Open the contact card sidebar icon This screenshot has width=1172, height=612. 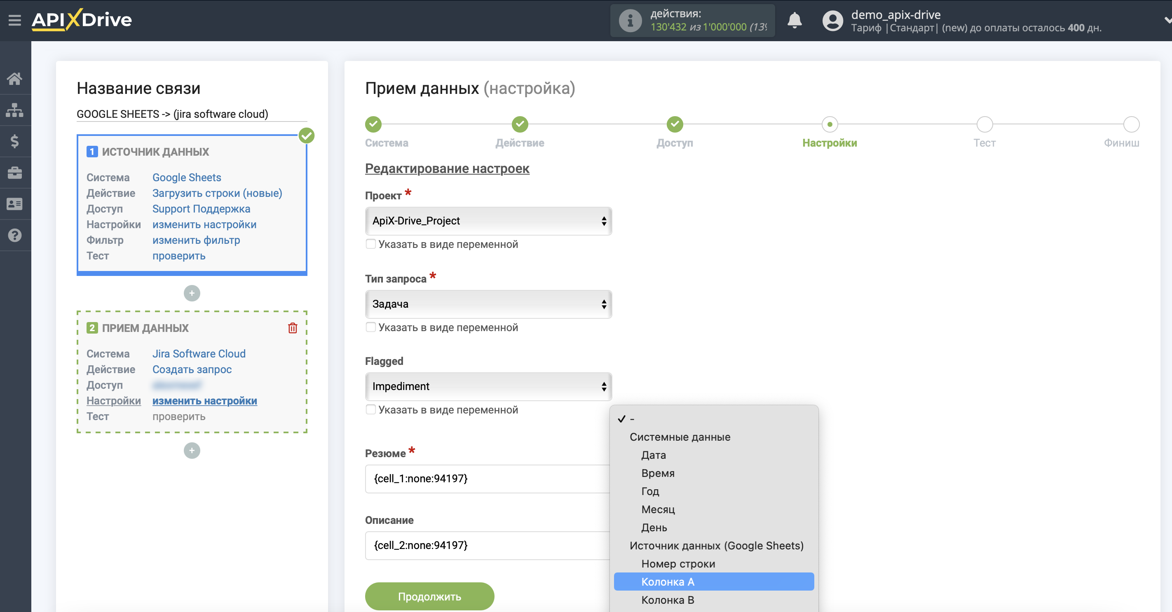pyautogui.click(x=14, y=204)
